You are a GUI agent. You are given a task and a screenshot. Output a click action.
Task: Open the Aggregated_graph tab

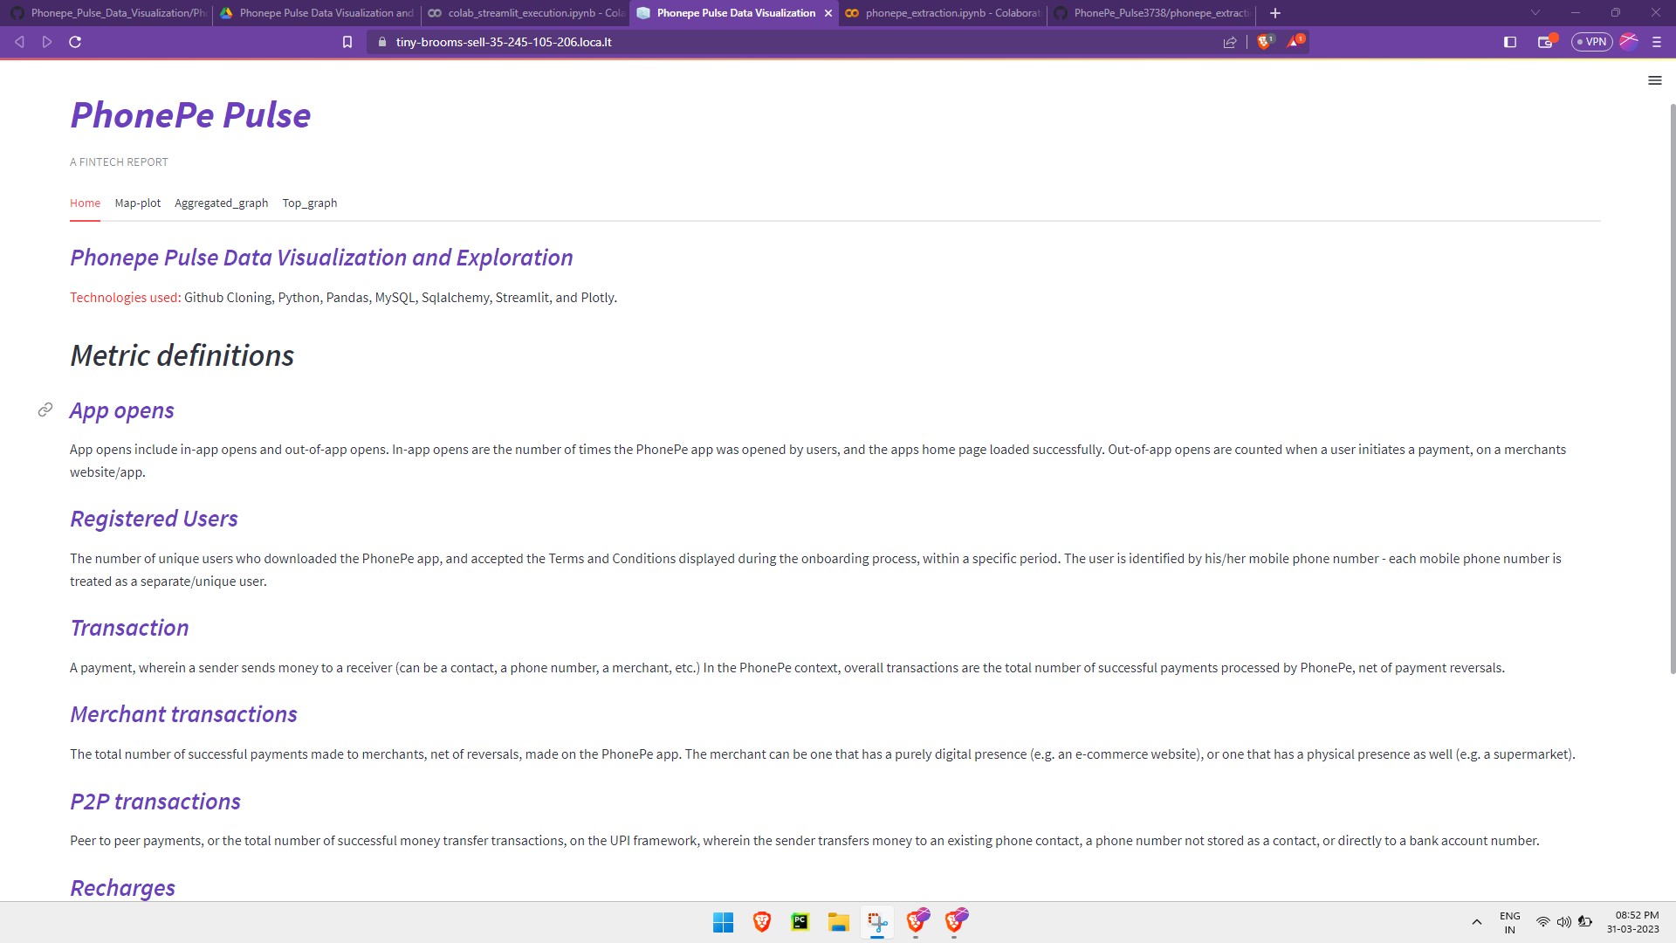pyautogui.click(x=221, y=203)
